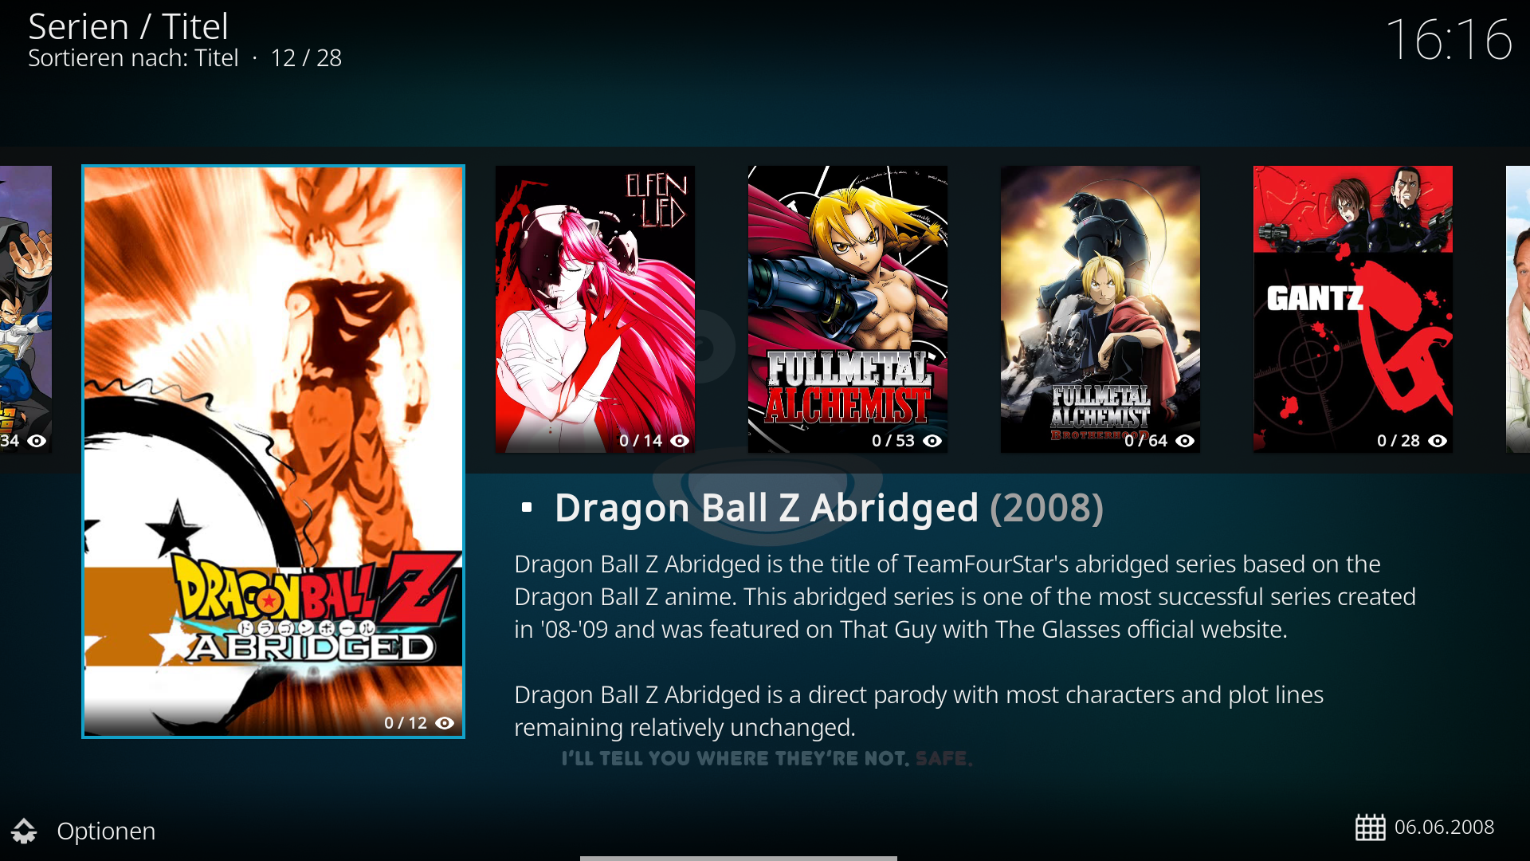Click the 16:16 clock display
This screenshot has width=1530, height=861.
[1449, 39]
